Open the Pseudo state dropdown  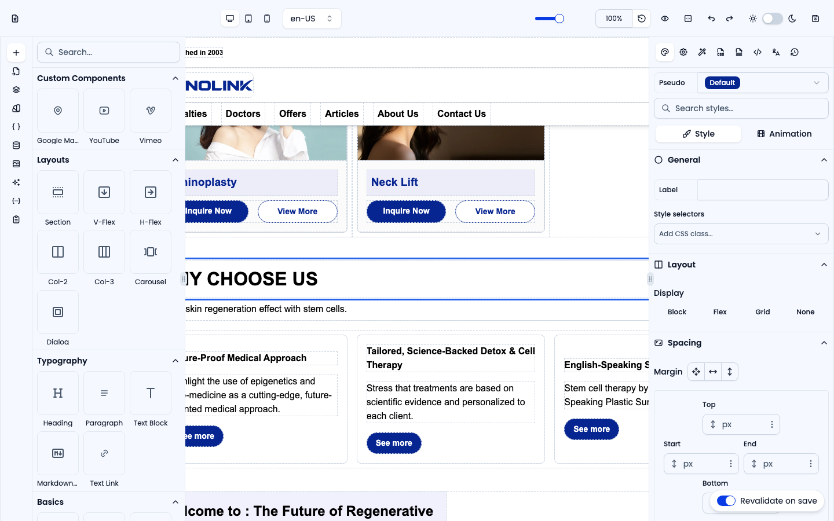click(x=763, y=83)
